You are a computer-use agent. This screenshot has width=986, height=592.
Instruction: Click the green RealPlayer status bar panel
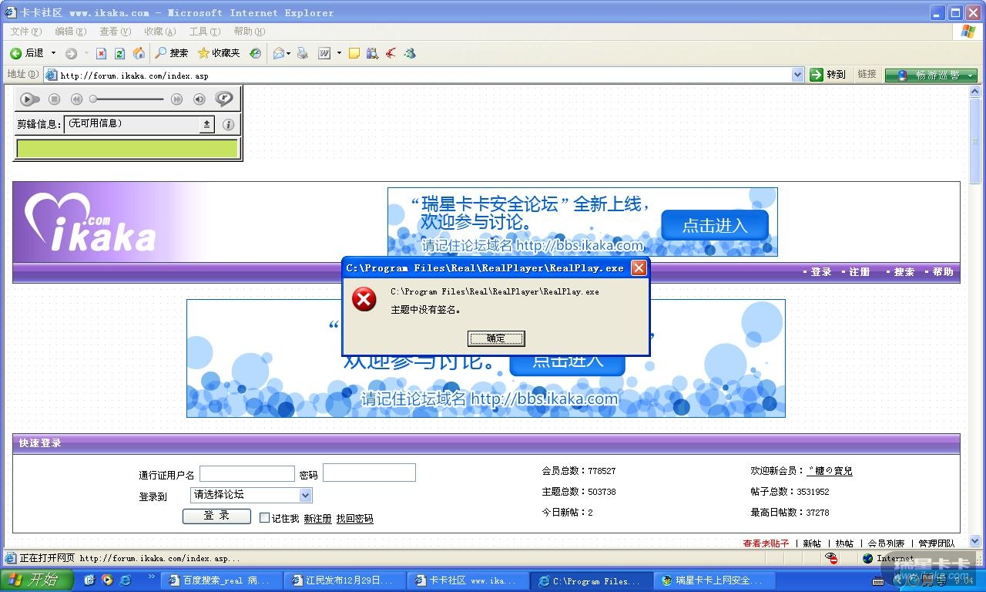[128, 149]
